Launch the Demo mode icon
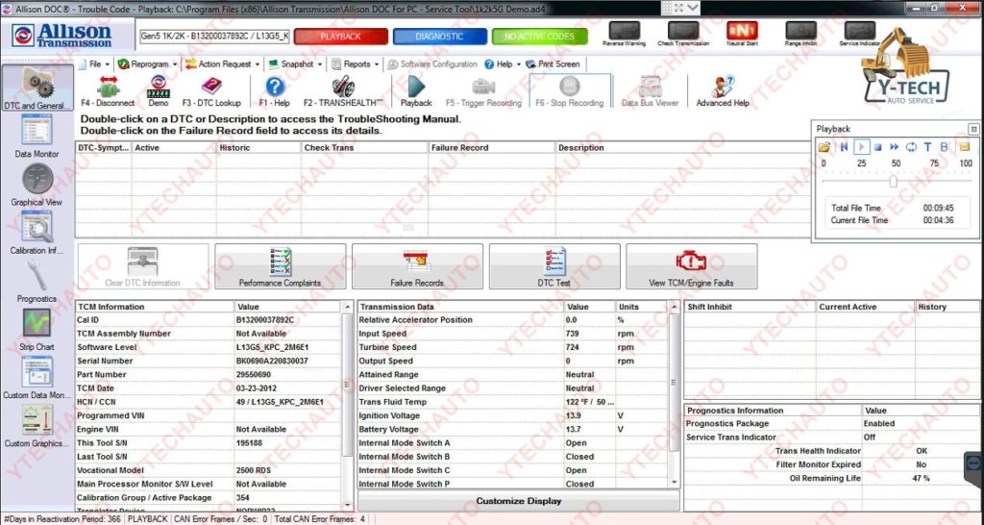The width and height of the screenshot is (984, 525). tap(159, 91)
